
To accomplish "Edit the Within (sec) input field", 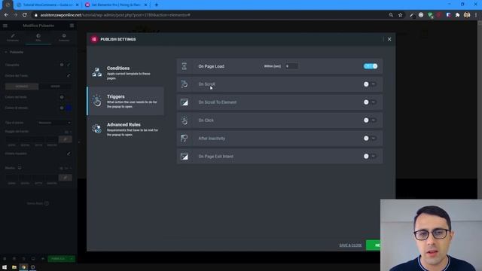I will (x=291, y=66).
